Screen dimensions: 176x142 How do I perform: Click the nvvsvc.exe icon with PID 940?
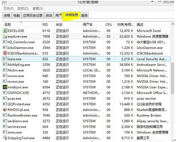5,76
